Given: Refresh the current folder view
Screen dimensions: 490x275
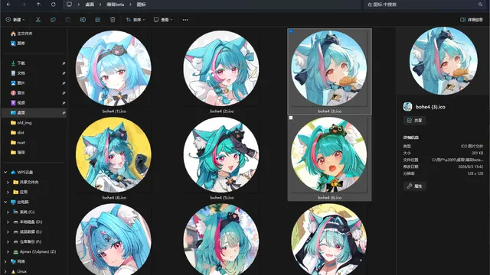Looking at the screenshot, I should (x=53, y=5).
